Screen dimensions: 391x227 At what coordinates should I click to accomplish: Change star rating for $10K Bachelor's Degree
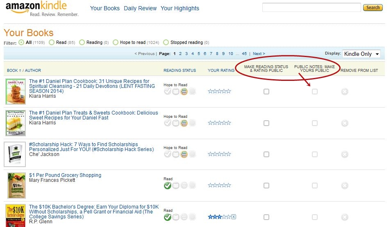pos(219,217)
